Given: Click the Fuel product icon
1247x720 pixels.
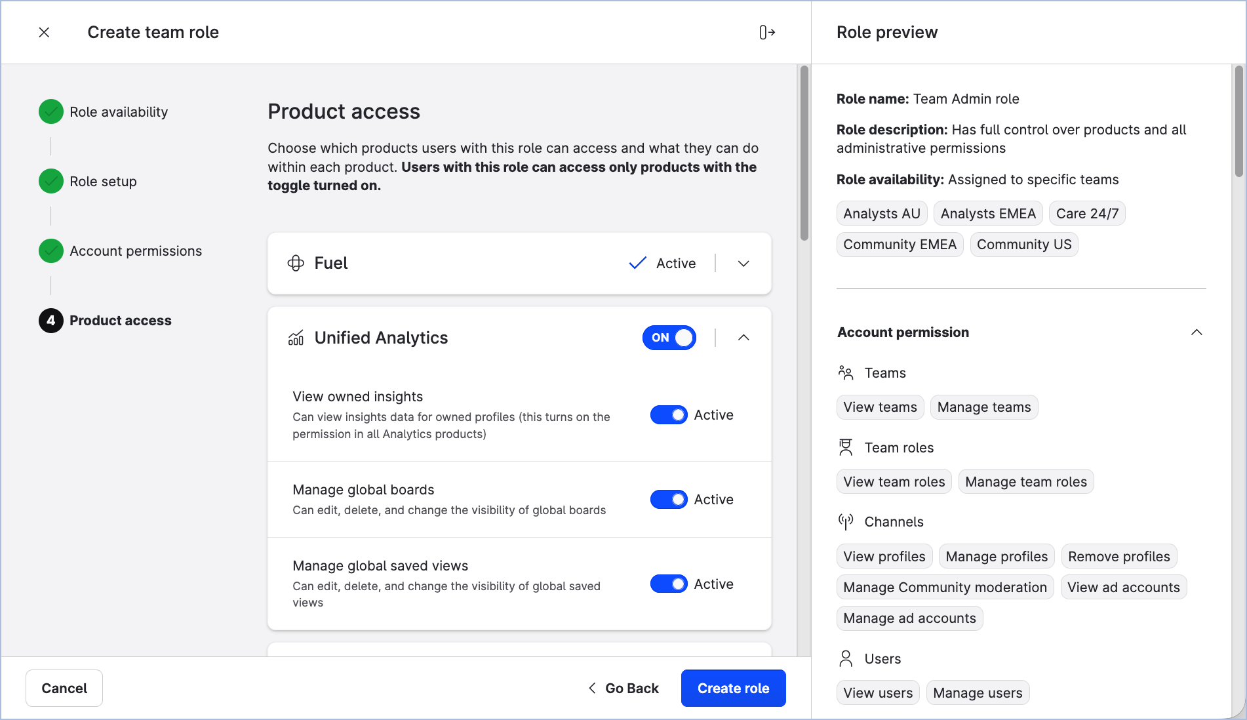Looking at the screenshot, I should 296,264.
